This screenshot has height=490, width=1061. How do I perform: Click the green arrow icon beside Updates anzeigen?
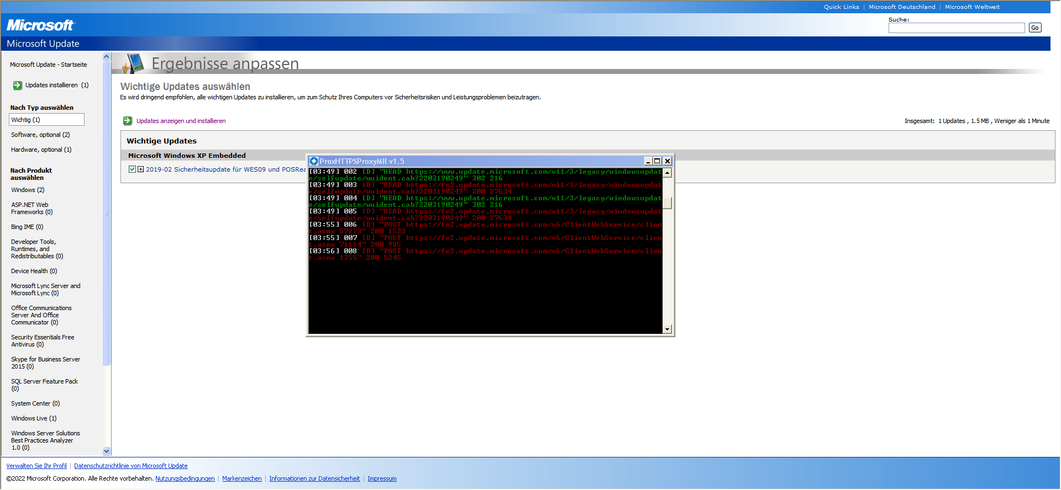[x=128, y=121]
